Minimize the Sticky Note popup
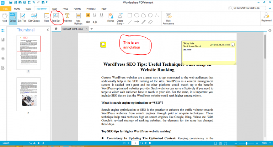Screen dimensions: 273x147 [233, 45]
